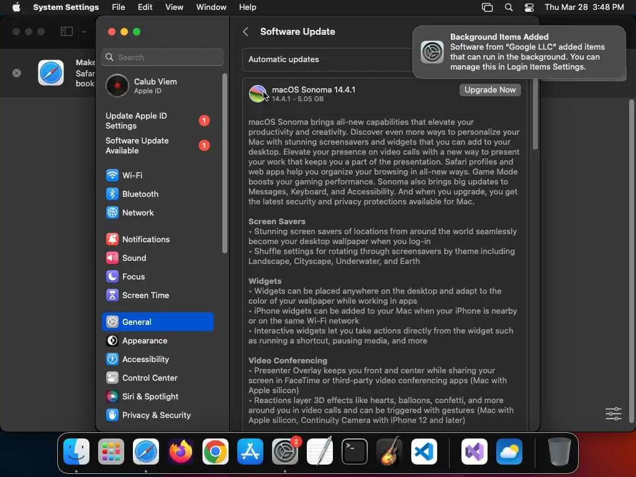Open the Apple menu
The width and height of the screenshot is (636, 477).
(x=16, y=7)
